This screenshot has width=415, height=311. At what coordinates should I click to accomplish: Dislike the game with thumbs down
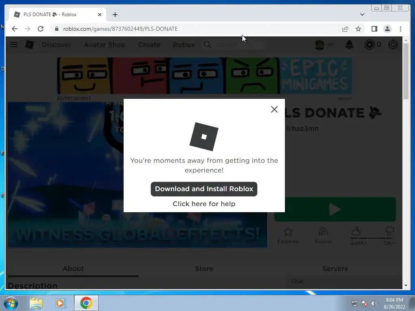pyautogui.click(x=389, y=231)
